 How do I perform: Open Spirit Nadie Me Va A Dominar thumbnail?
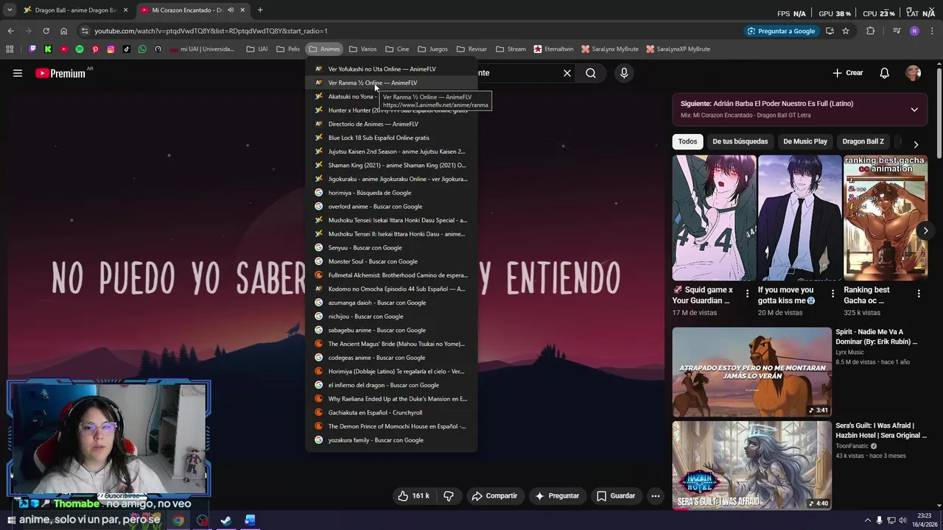tap(751, 372)
